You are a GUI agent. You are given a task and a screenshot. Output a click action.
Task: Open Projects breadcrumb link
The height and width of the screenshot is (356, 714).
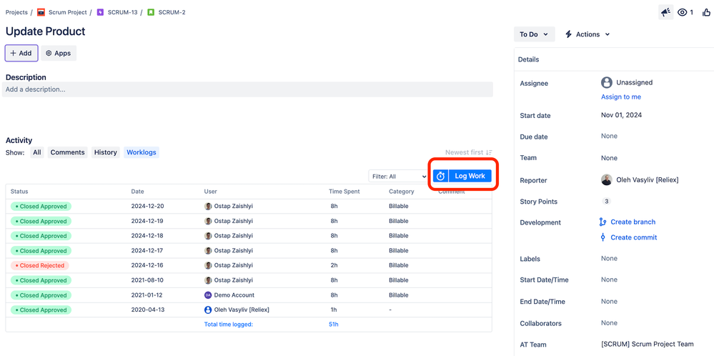(x=16, y=12)
